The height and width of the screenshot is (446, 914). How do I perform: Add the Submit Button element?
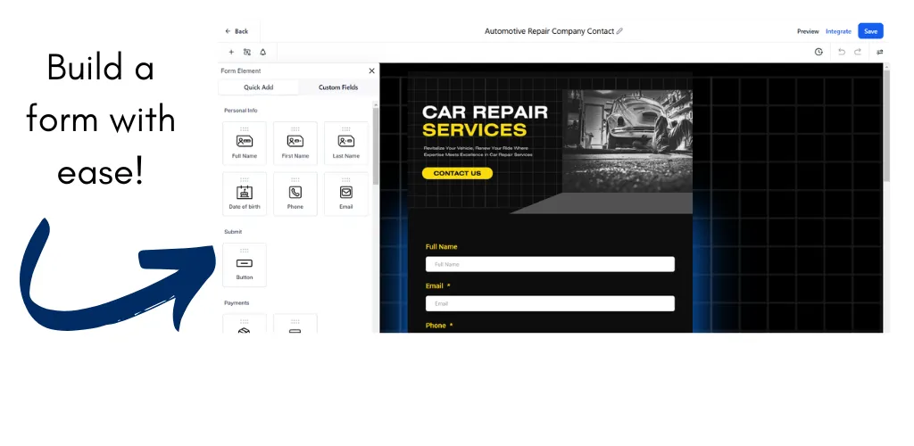[x=244, y=265]
